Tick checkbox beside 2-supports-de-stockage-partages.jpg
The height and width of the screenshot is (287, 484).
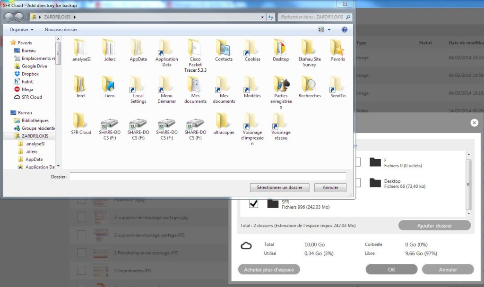coord(81,217)
